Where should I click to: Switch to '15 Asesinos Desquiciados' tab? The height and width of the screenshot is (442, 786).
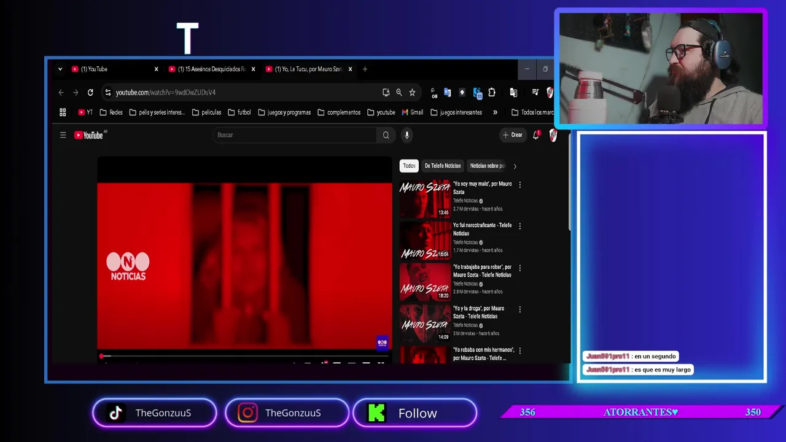(212, 69)
